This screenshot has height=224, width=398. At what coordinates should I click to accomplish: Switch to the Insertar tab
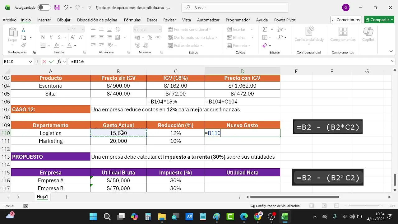(x=44, y=20)
